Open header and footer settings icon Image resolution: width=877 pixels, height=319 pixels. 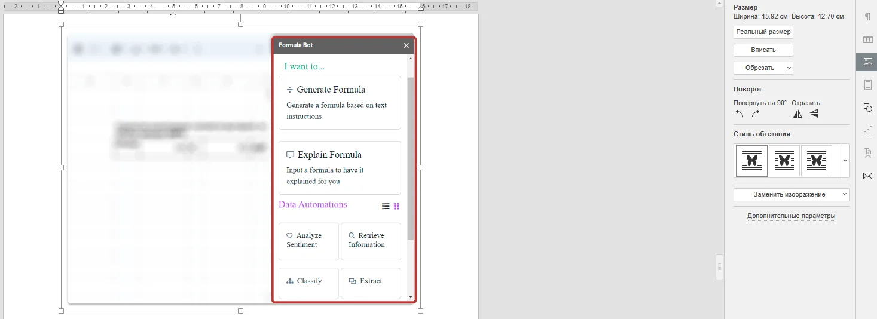(867, 85)
